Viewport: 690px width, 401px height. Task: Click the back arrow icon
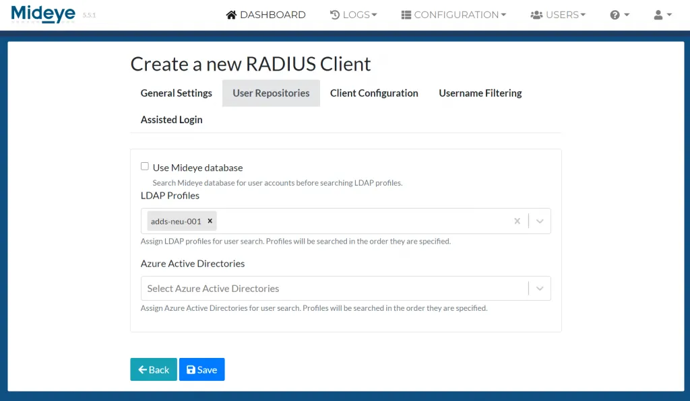(x=143, y=369)
